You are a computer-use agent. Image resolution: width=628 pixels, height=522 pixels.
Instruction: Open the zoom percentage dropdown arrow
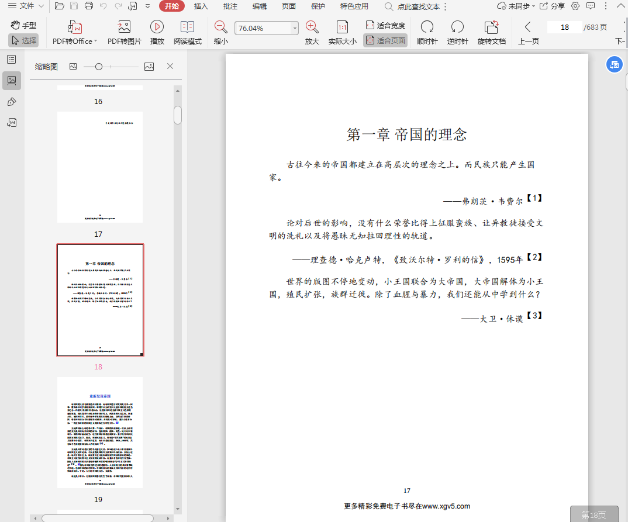coord(295,28)
